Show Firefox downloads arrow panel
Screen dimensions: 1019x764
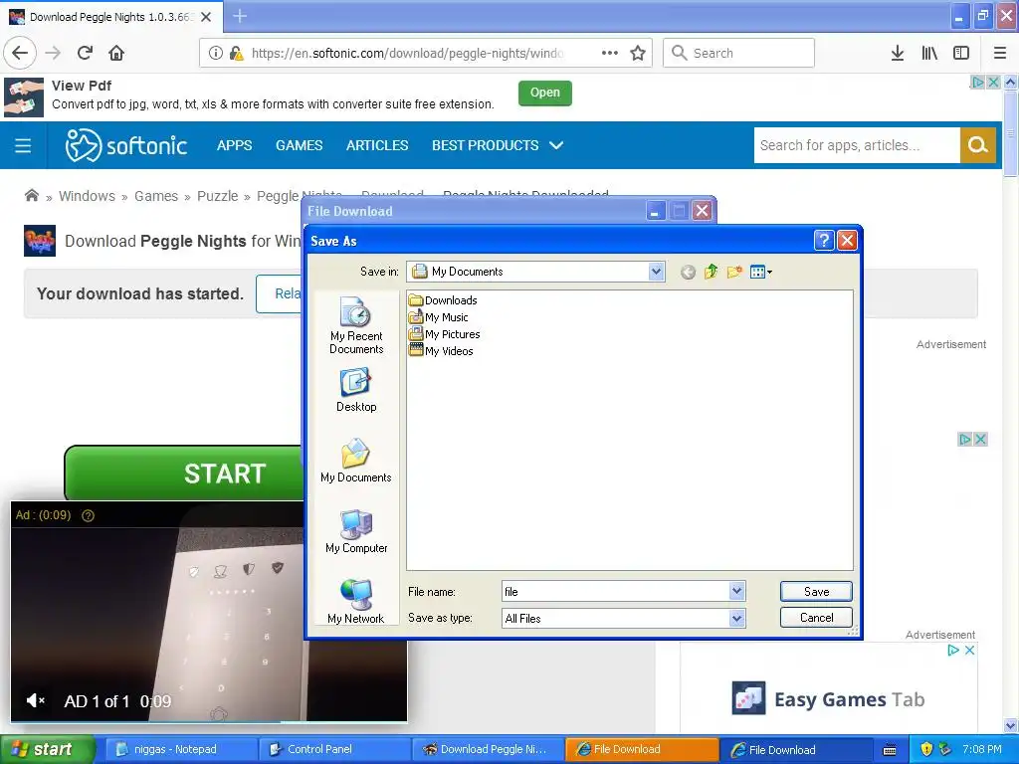pyautogui.click(x=898, y=53)
